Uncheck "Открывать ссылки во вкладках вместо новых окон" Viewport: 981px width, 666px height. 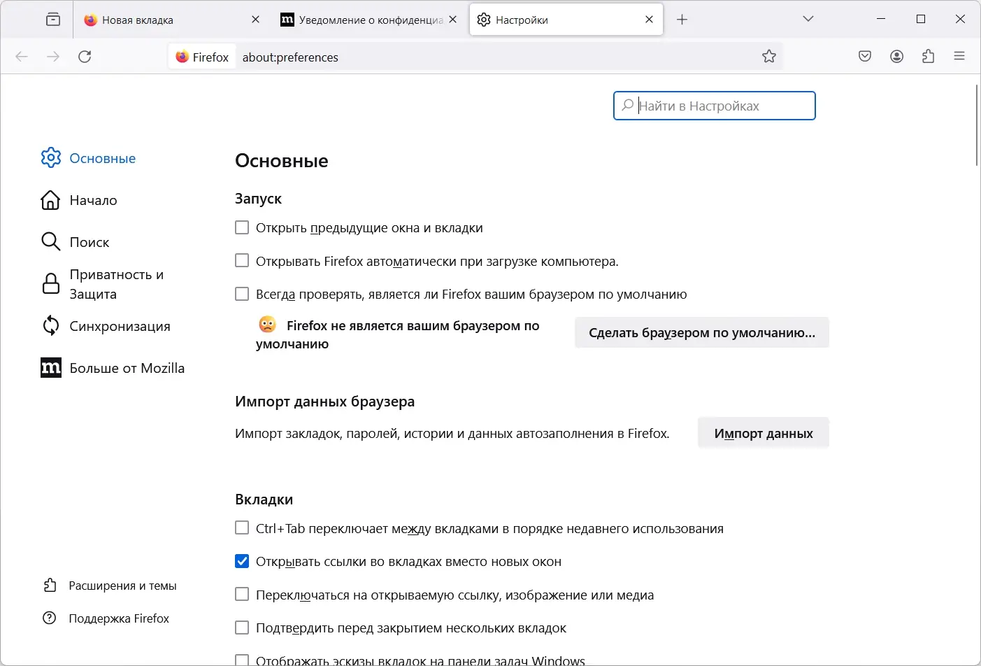pos(242,561)
